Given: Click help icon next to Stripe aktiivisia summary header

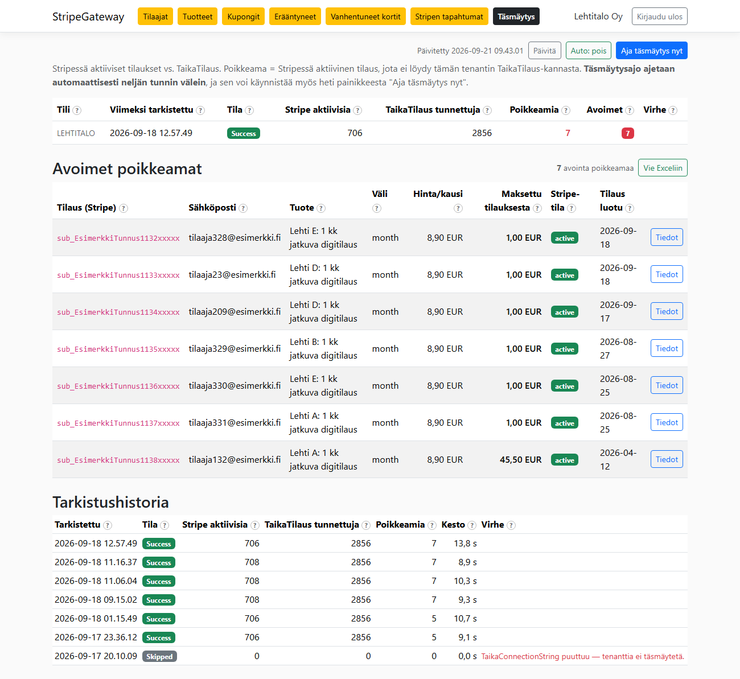Looking at the screenshot, I should [357, 110].
